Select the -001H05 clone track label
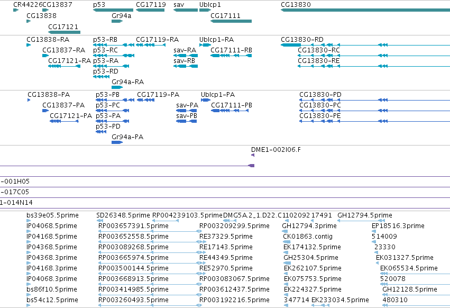This screenshot has height=308, width=450. (15, 182)
